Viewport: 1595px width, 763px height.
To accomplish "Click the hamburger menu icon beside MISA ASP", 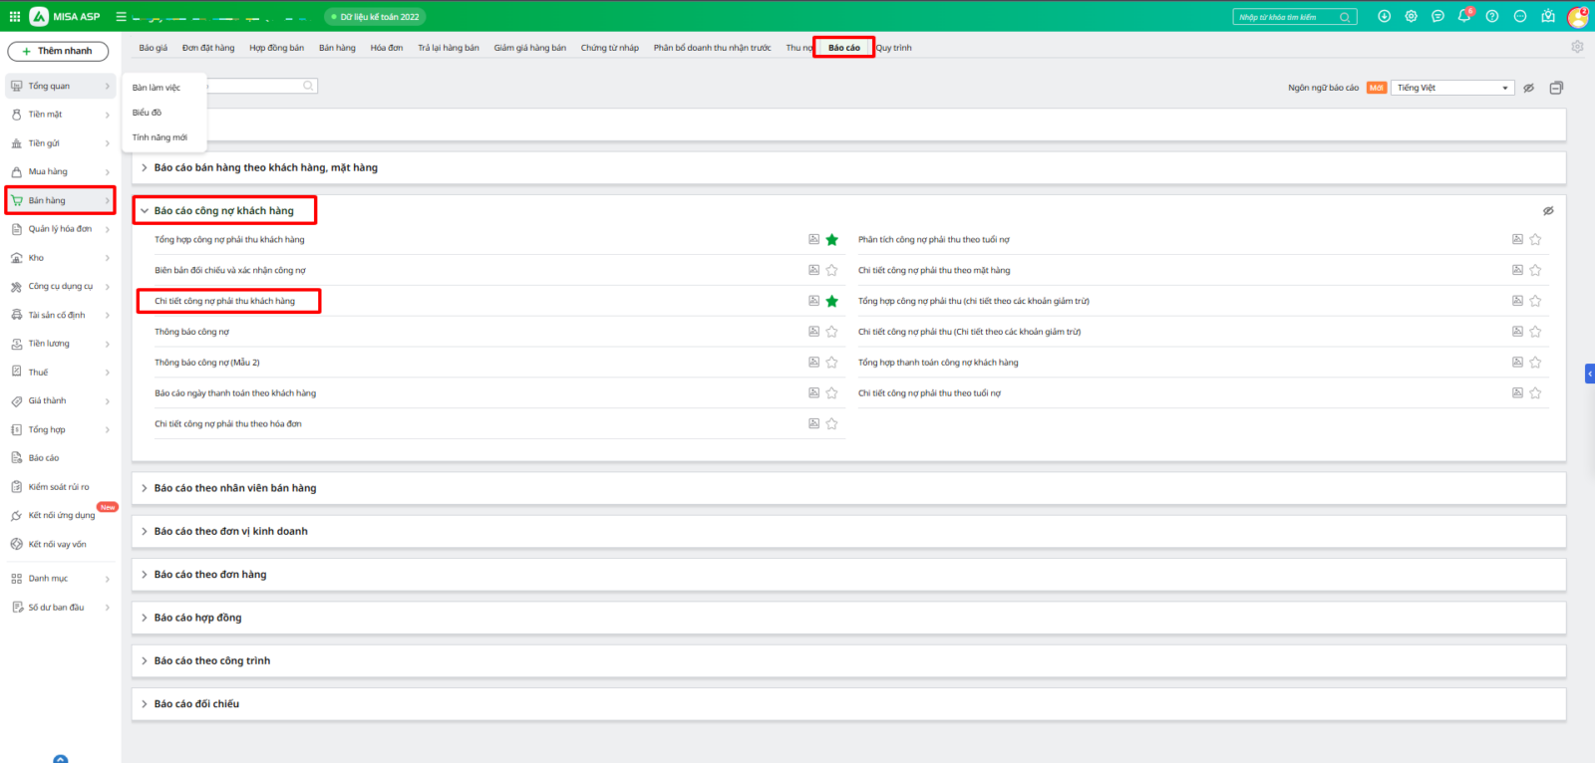I will point(121,16).
